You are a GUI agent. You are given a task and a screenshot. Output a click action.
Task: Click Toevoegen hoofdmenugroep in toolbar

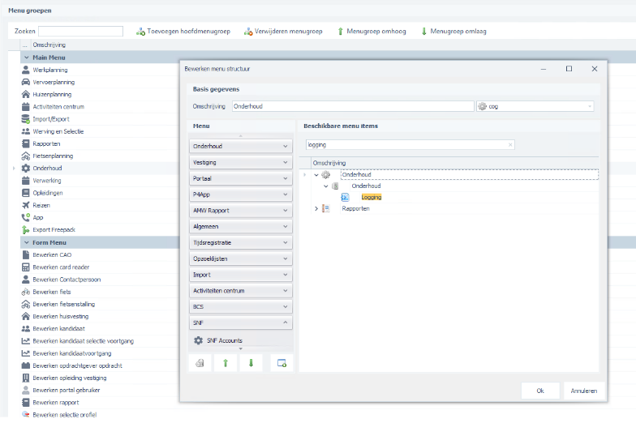point(183,31)
